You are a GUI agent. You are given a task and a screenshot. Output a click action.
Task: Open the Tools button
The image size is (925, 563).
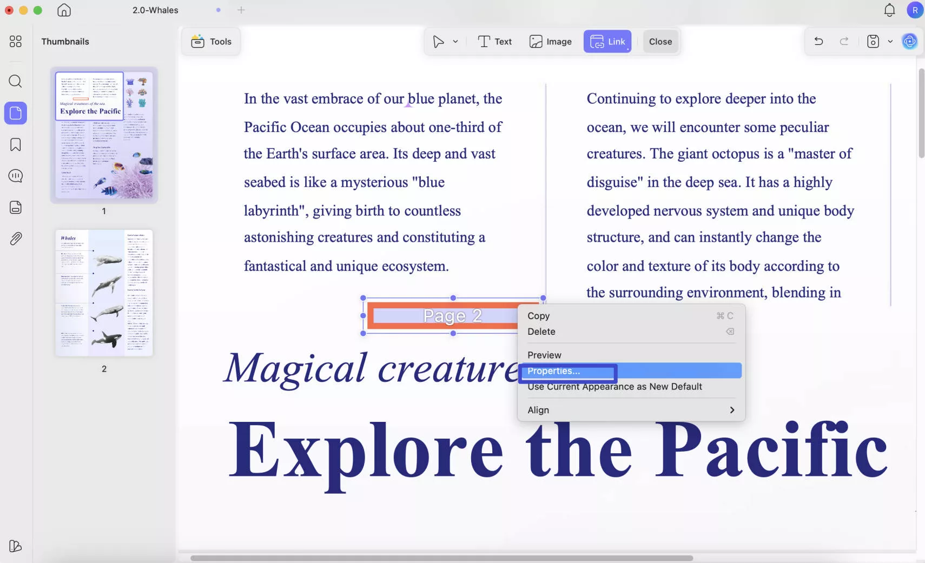pyautogui.click(x=211, y=42)
